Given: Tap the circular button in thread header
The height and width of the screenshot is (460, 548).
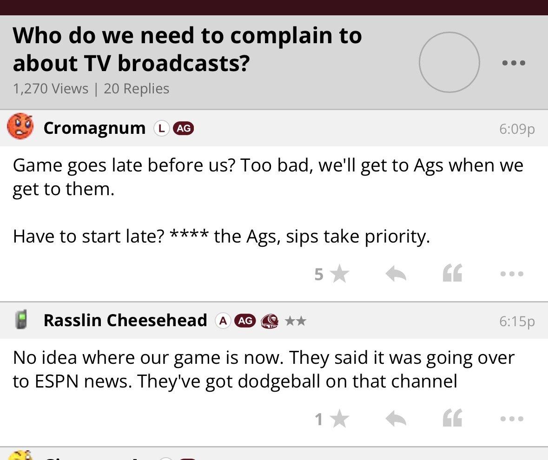Looking at the screenshot, I should coord(449,62).
